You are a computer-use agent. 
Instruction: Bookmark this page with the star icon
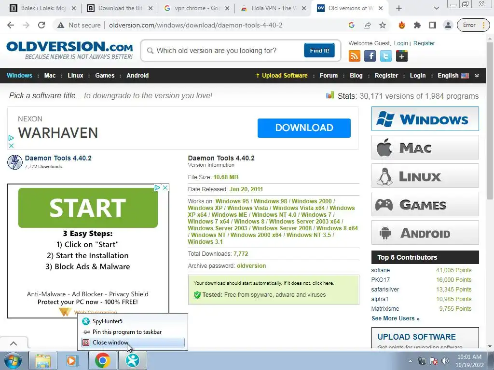(383, 25)
